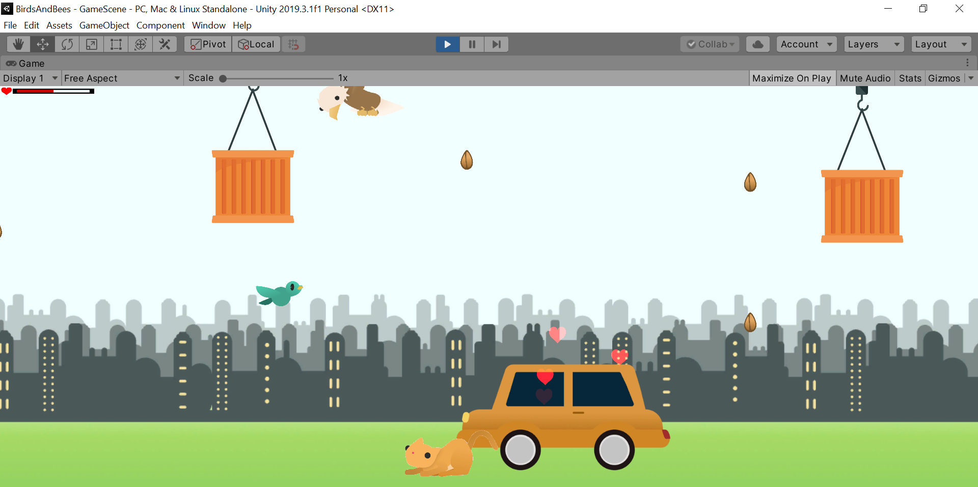Image resolution: width=978 pixels, height=487 pixels.
Task: Enable Maximize On Play
Action: coord(792,78)
